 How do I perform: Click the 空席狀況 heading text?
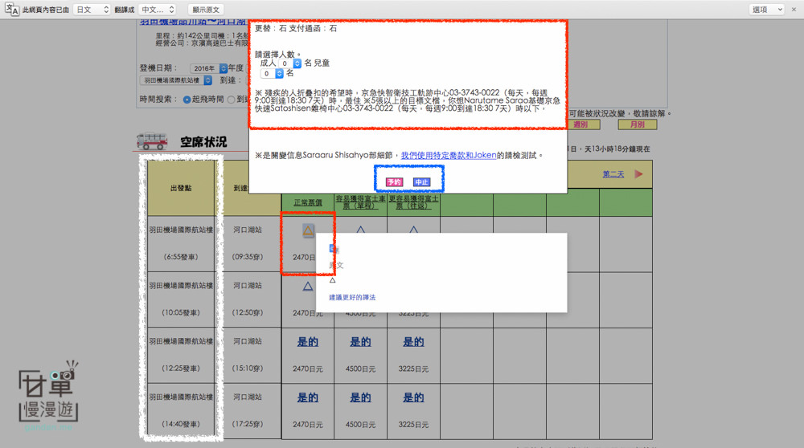pos(203,142)
